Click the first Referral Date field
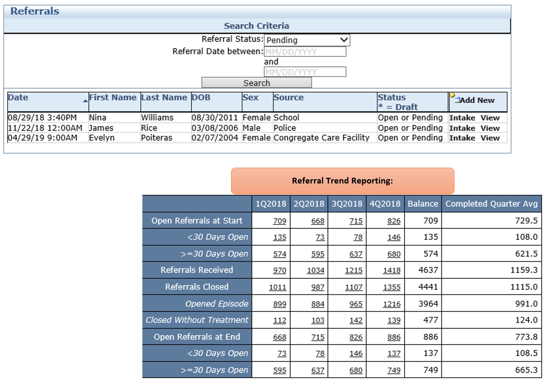This screenshot has width=545, height=384. 305,52
